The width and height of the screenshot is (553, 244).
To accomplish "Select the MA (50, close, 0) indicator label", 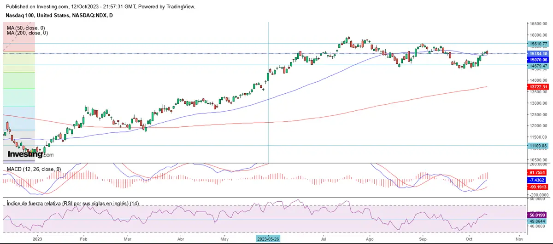I will click(x=26, y=28).
